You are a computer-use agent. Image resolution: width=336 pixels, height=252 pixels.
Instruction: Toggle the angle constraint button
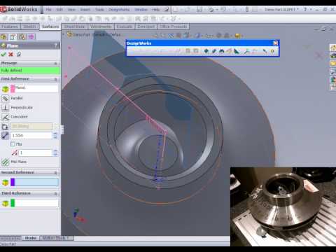point(5,127)
